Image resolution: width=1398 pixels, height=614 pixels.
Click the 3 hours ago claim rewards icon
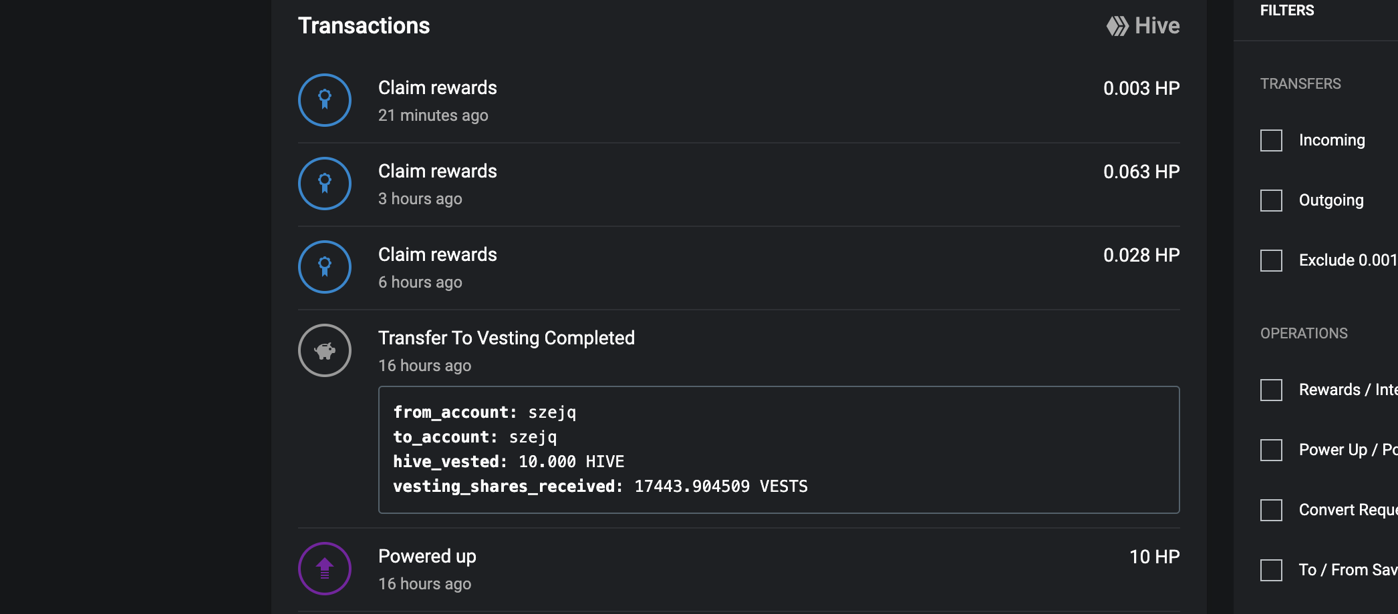[x=325, y=184]
